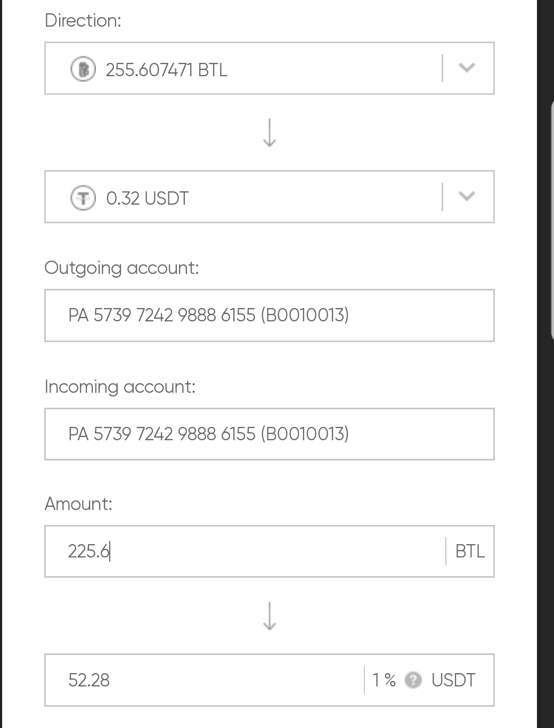Click the USDT unit label in the result field
The image size is (554, 728).
pyautogui.click(x=453, y=680)
